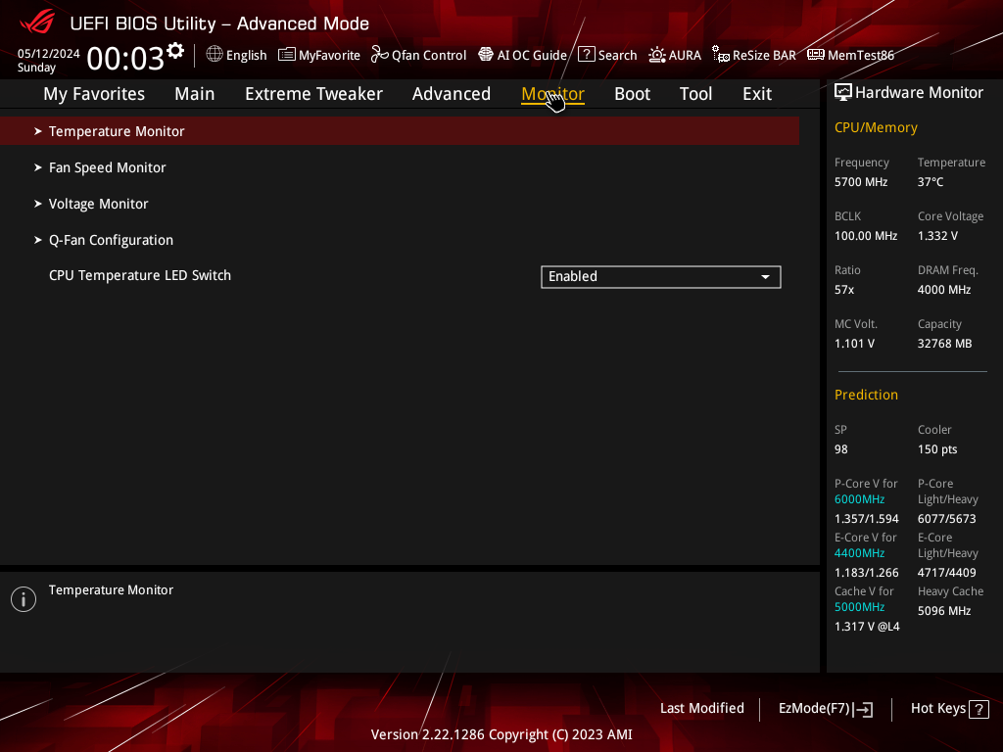This screenshot has width=1003, height=752.
Task: Open Qfan Control fan icon
Action: coord(380,55)
